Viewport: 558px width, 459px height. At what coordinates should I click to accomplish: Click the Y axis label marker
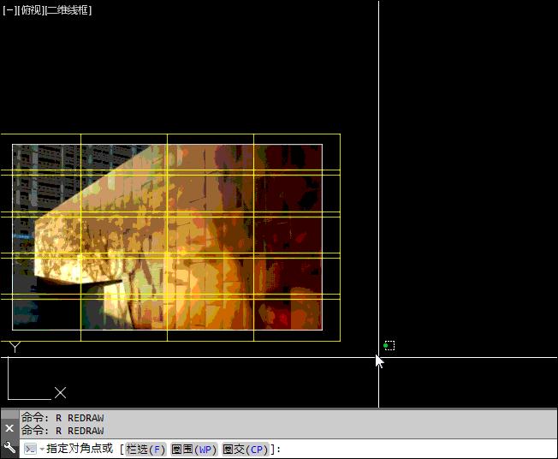click(15, 347)
